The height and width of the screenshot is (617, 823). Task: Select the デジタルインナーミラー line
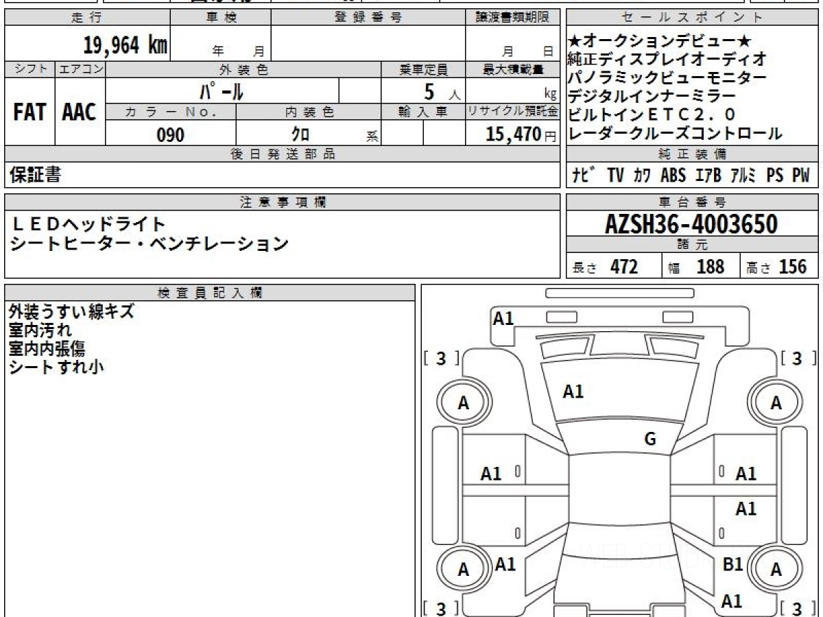(x=652, y=97)
